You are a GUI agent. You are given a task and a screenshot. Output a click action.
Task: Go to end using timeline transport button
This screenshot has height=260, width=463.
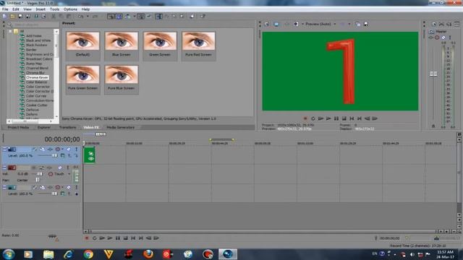point(141,238)
